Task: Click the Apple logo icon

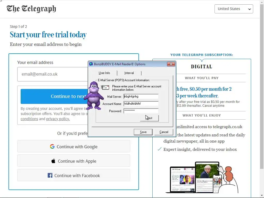Action: click(53, 161)
